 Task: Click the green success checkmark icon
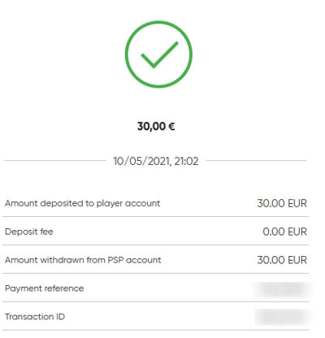(159, 54)
